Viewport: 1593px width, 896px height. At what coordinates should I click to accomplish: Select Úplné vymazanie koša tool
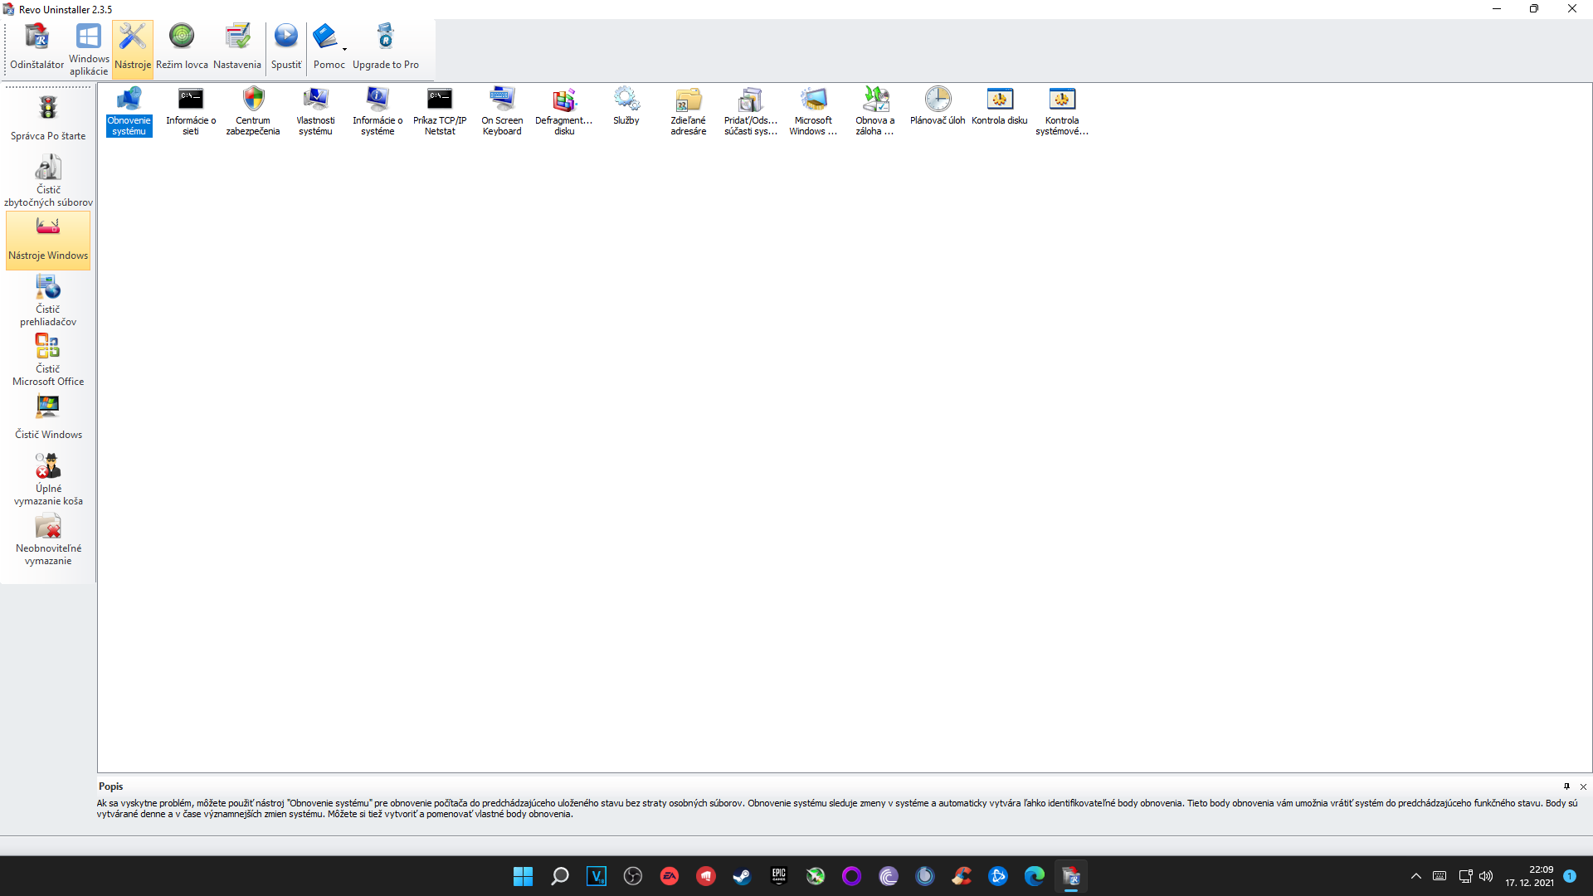(x=48, y=479)
